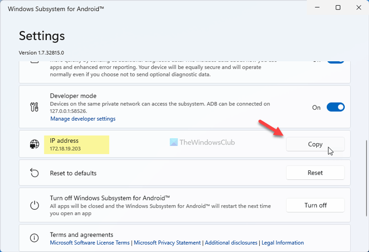Turn off Windows Subsystem for Android
Image resolution: width=369 pixels, height=252 pixels.
[315, 205]
